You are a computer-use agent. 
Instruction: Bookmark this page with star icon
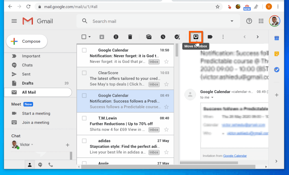pyautogui.click(x=218, y=7)
